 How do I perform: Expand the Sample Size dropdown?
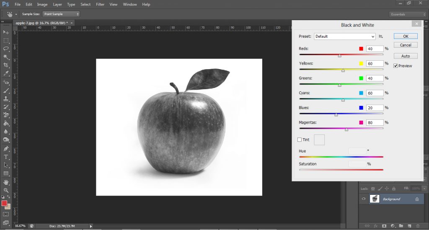click(x=61, y=14)
